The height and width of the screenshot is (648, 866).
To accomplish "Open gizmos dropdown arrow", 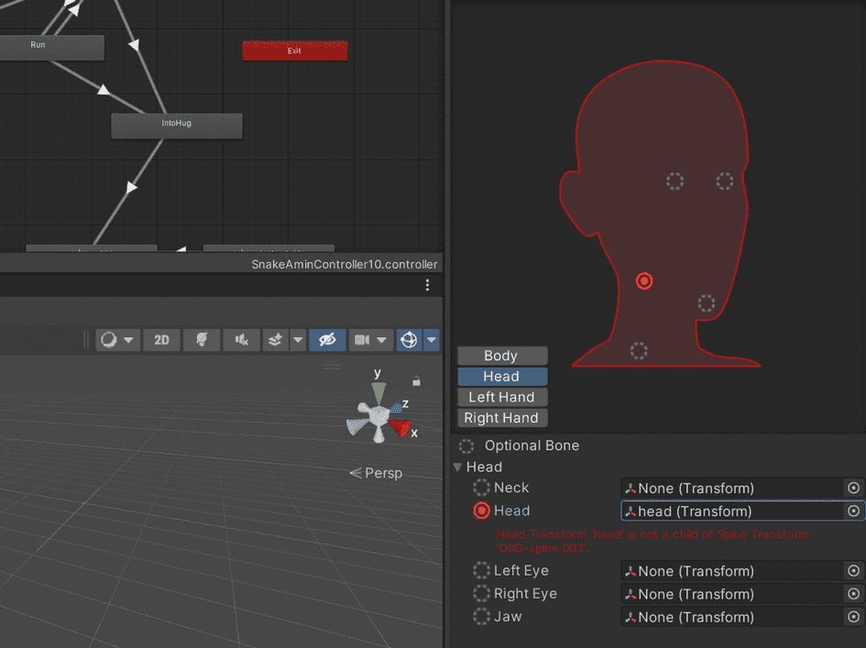I will tap(432, 340).
